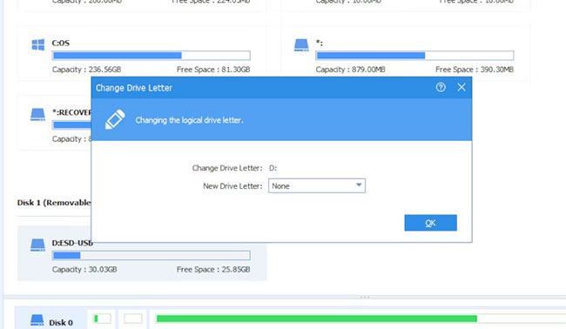
Task: Confirm with the OK button
Action: [x=431, y=223]
